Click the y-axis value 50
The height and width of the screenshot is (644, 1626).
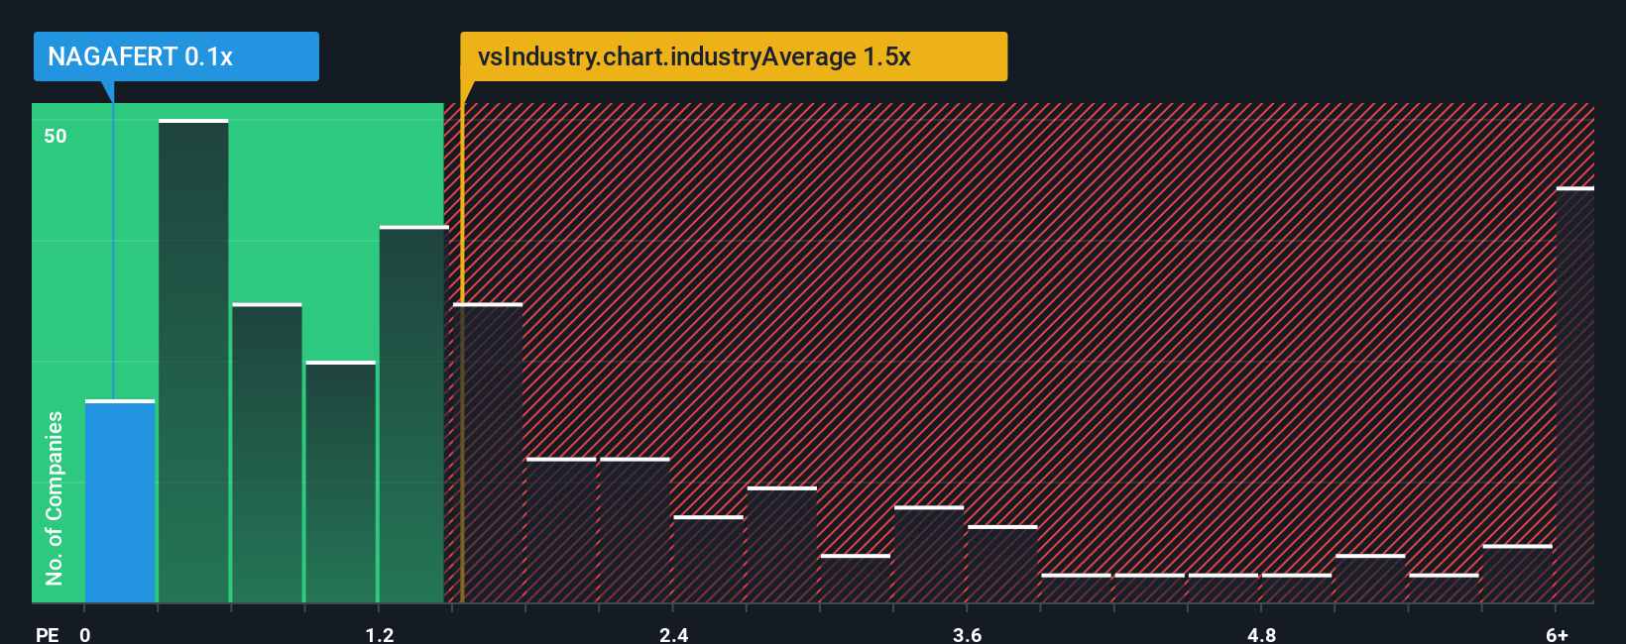[56, 136]
